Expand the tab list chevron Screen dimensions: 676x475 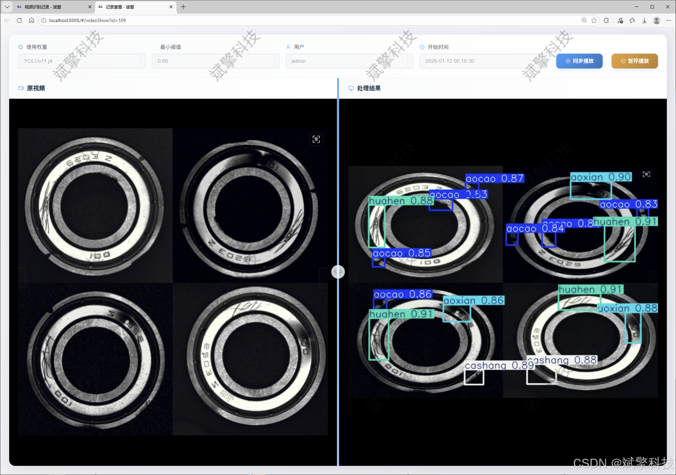point(7,7)
